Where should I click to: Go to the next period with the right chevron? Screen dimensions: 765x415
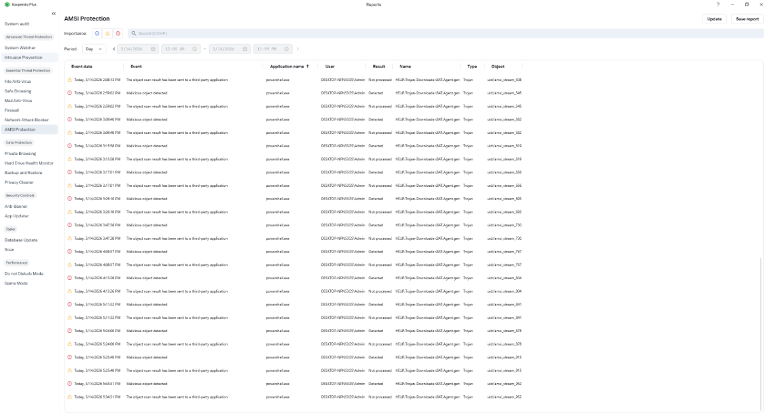coord(298,49)
